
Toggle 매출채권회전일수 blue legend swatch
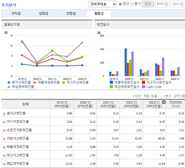pyautogui.click(x=111, y=82)
